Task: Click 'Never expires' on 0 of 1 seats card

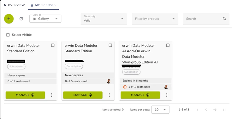Action: [16, 75]
